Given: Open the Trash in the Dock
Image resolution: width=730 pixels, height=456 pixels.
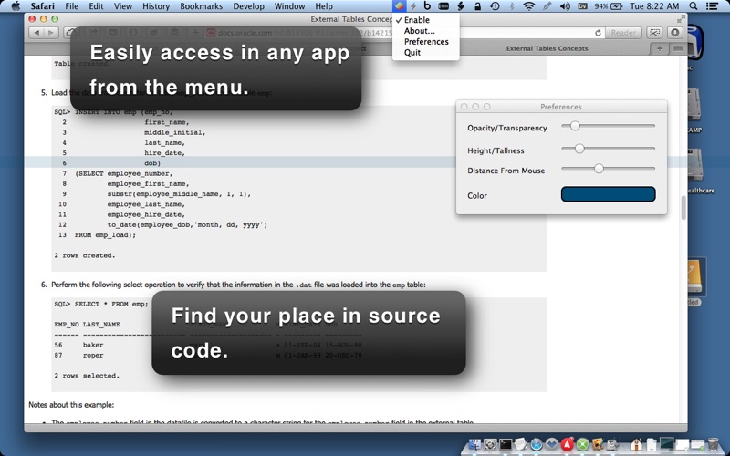Looking at the screenshot, I should (714, 444).
